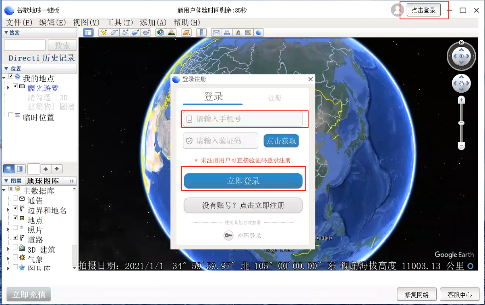485x305 pixels.
Task: Click the email envelope toolbar icon
Action: pyautogui.click(x=217, y=32)
